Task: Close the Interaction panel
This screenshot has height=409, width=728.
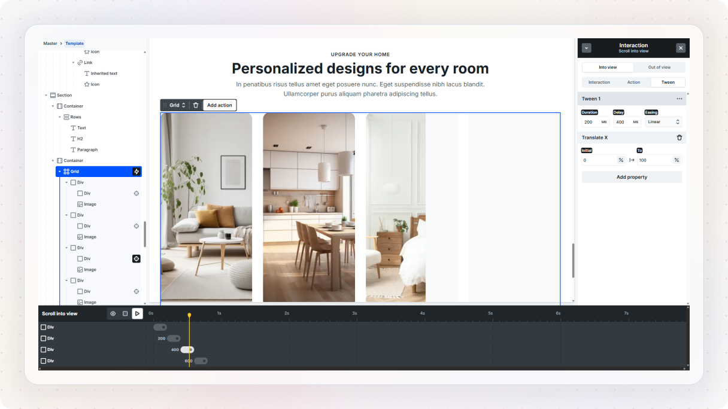Action: (x=681, y=48)
